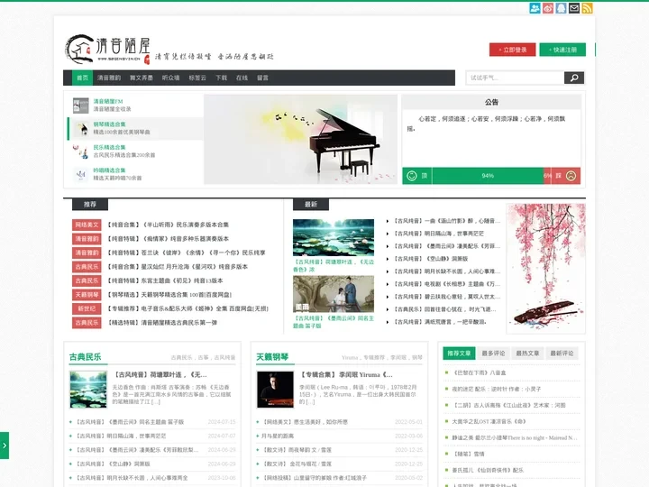Open 《巴黎在下雨》八音盒 recommended article
This screenshot has width=649, height=487.
coord(480,372)
